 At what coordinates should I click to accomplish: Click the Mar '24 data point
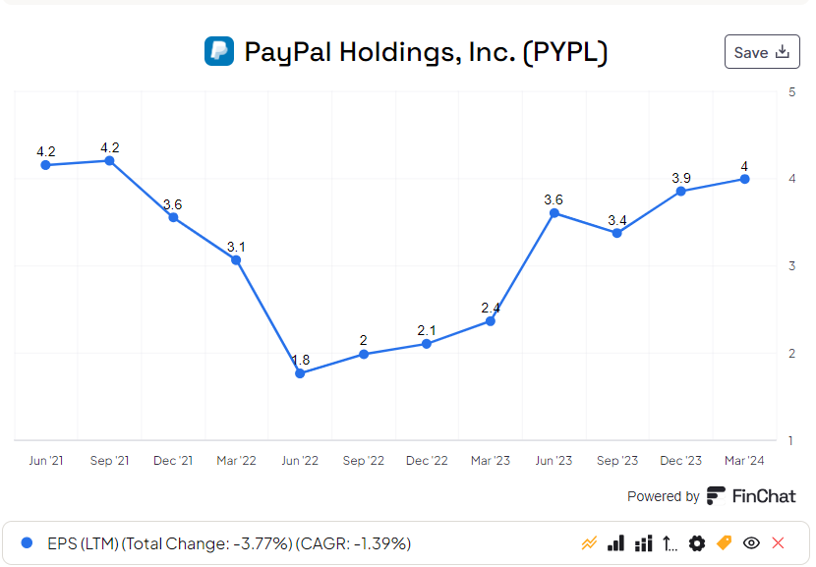coord(745,179)
